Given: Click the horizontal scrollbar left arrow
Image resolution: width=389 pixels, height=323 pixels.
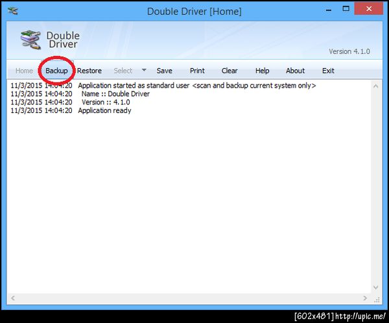Looking at the screenshot, I should pyautogui.click(x=13, y=298).
